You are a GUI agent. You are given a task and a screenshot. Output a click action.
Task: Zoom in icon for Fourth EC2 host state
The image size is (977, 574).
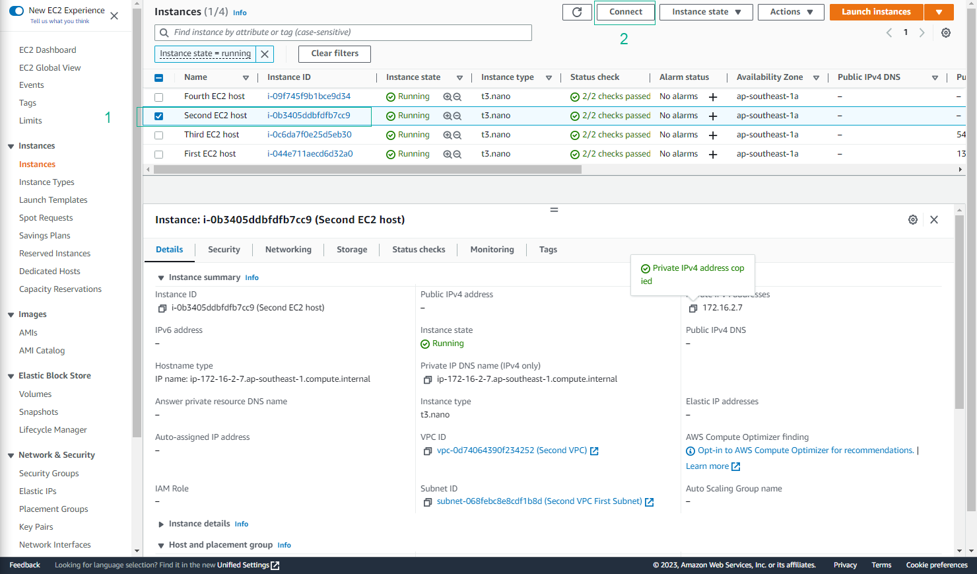point(448,96)
